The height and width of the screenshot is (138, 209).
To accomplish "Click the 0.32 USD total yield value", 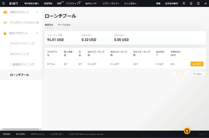I will tap(89, 40).
